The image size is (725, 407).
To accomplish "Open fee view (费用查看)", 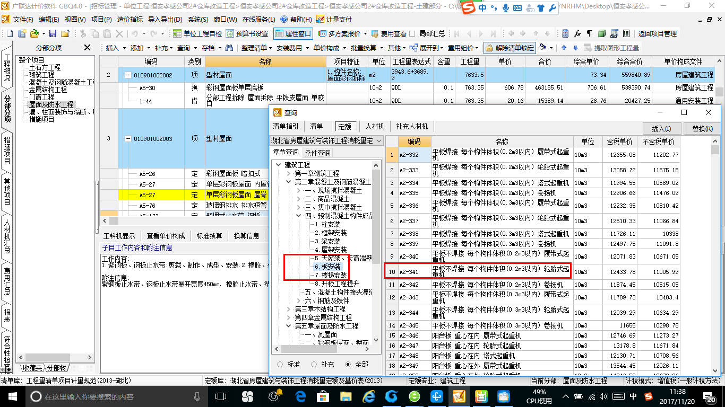I will click(x=389, y=33).
